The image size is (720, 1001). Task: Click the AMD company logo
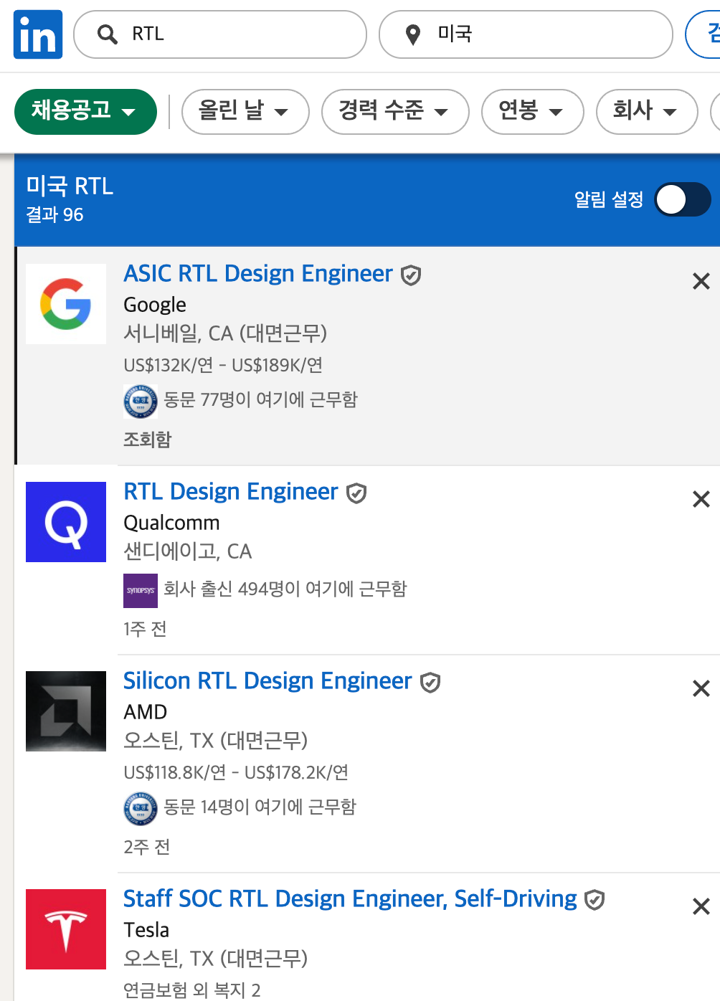[65, 711]
